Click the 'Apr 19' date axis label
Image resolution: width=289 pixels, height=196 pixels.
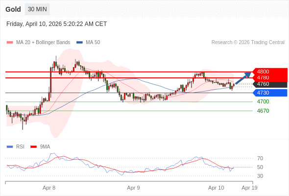pos(249,188)
